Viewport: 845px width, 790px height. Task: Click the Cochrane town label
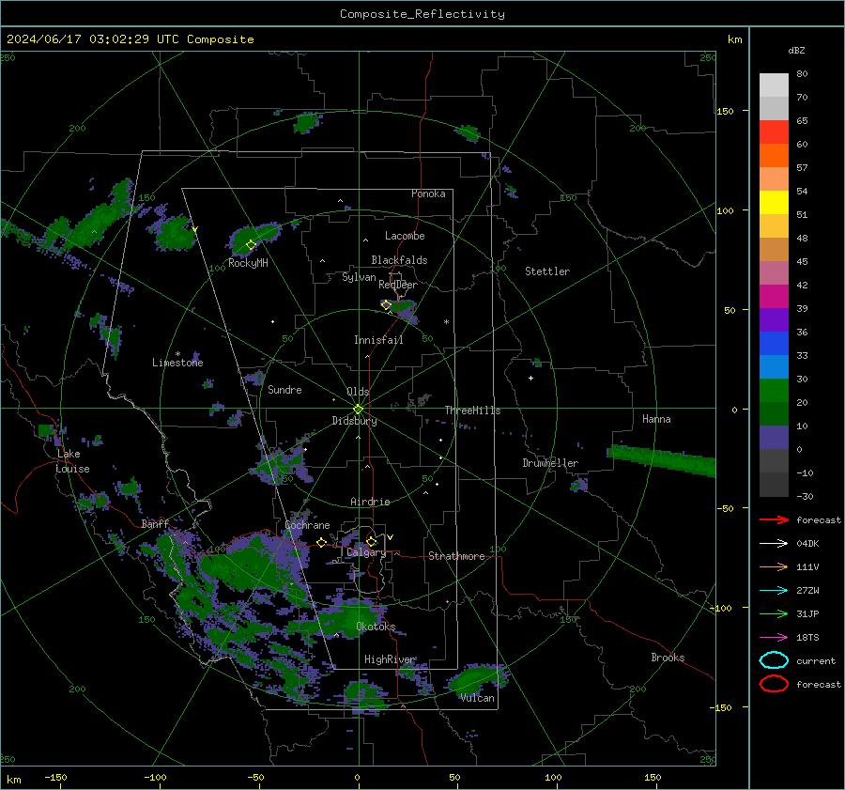coord(307,525)
